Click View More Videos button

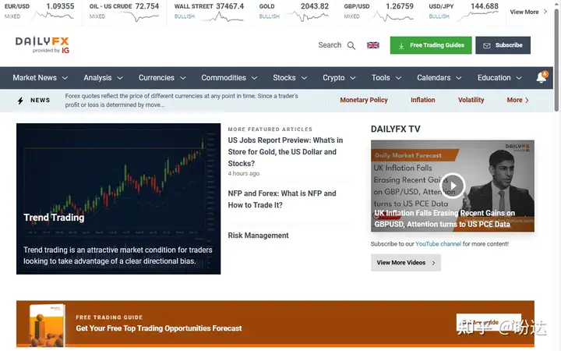pyautogui.click(x=406, y=263)
